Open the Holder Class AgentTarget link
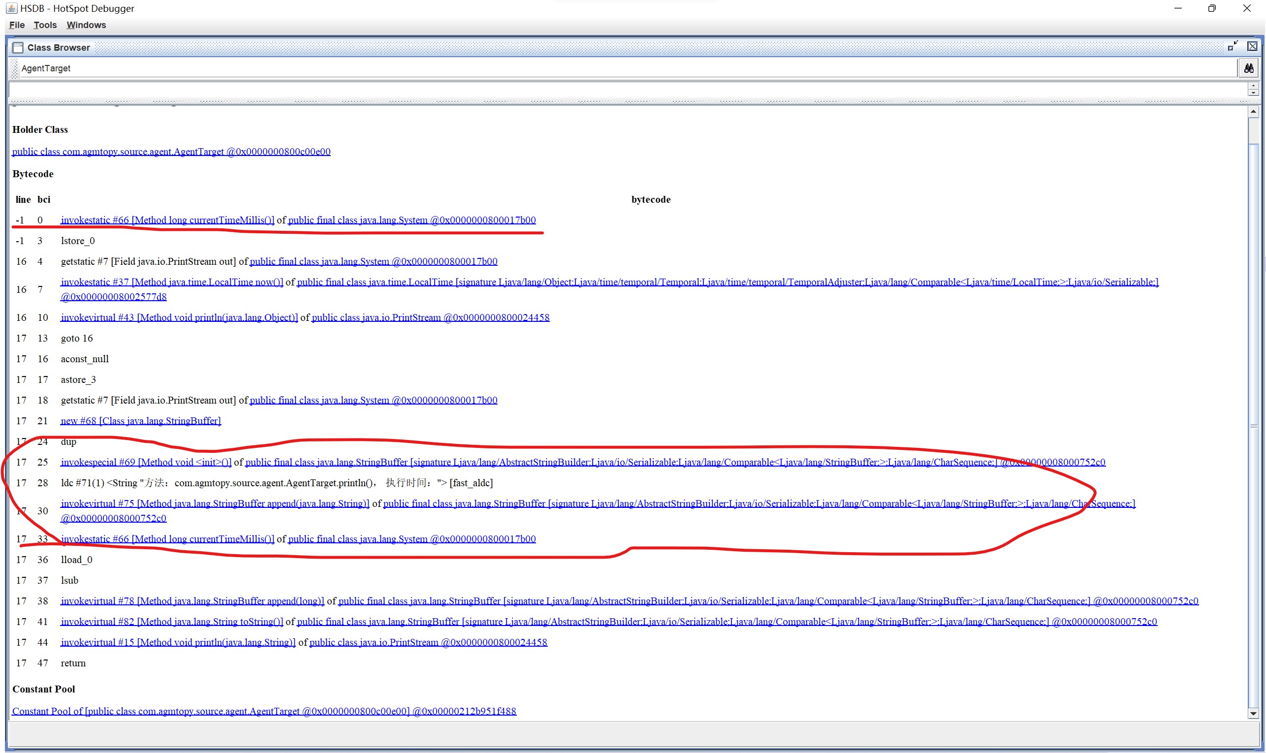Image resolution: width=1266 pixels, height=753 pixels. (171, 152)
